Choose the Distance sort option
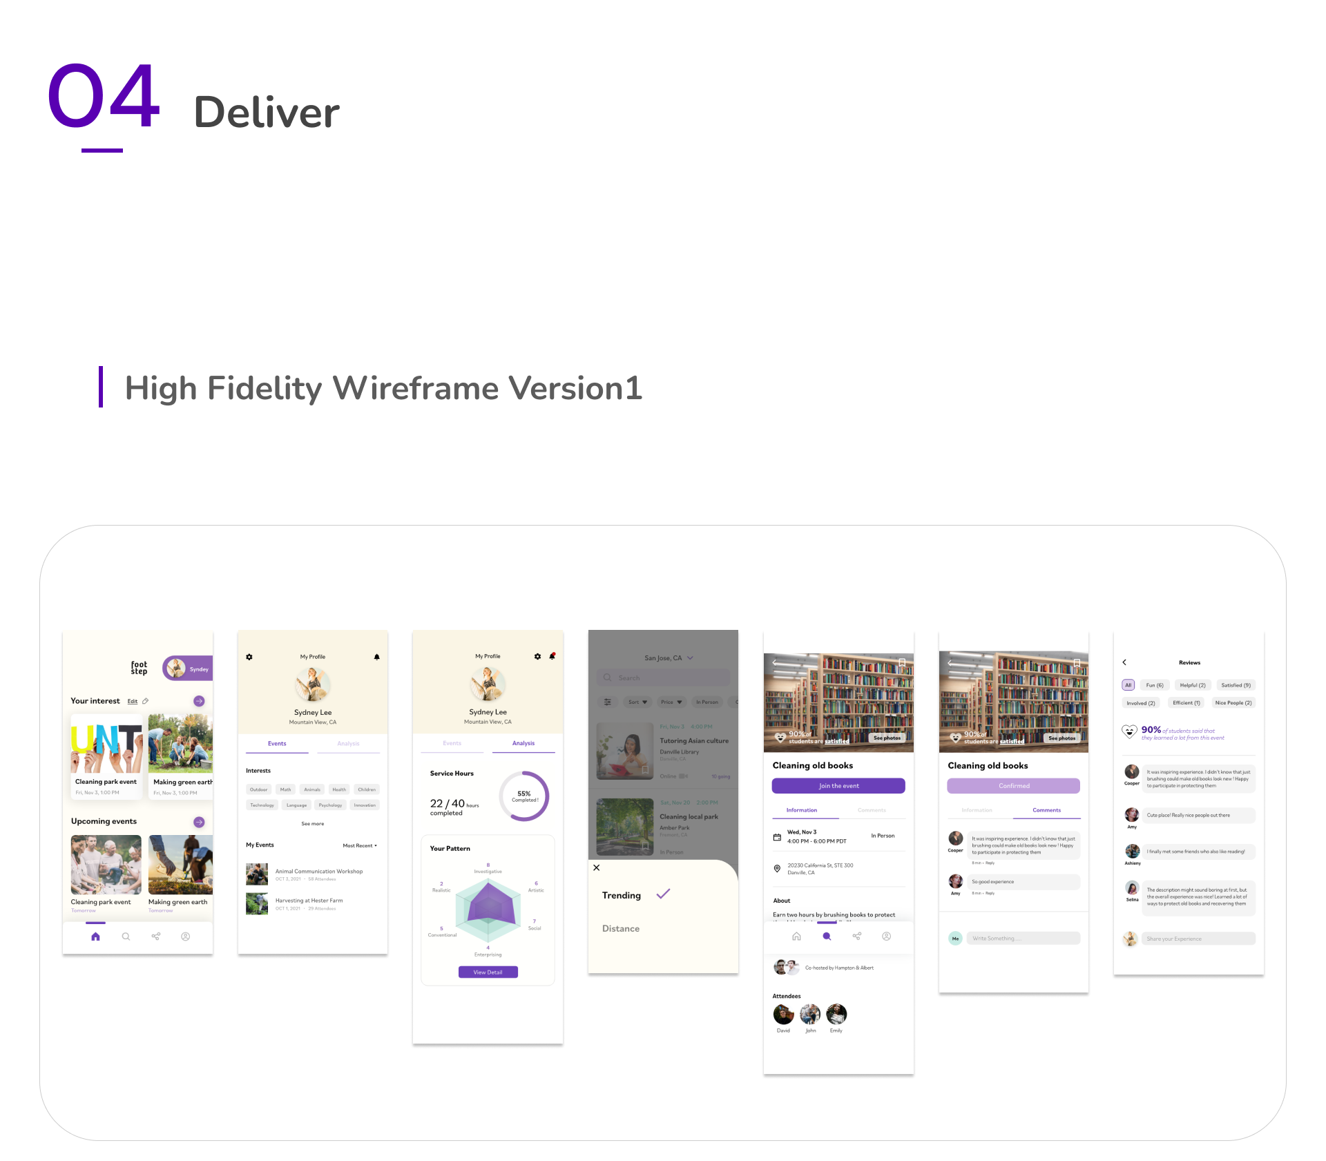The image size is (1326, 1161). 620,928
